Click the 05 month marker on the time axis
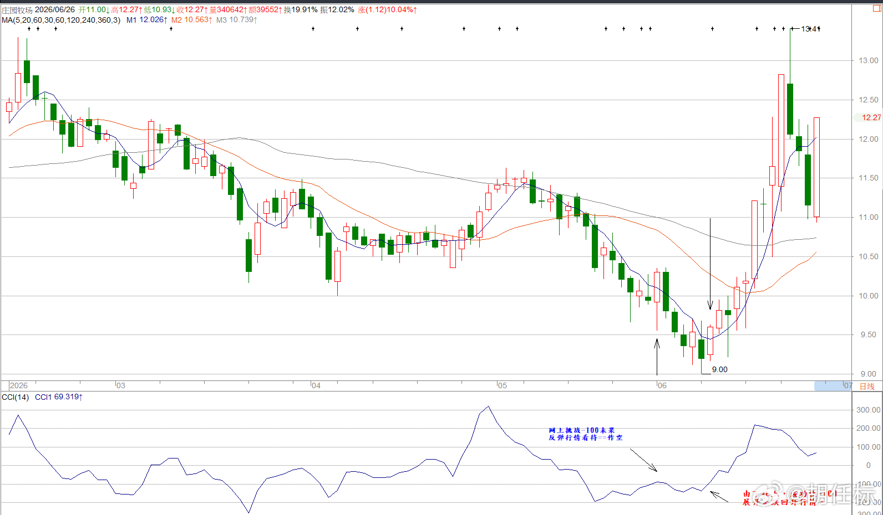This screenshot has height=515, width=883. pyautogui.click(x=503, y=385)
